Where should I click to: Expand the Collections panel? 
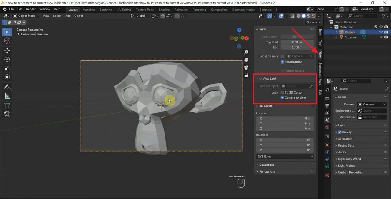coord(257,165)
